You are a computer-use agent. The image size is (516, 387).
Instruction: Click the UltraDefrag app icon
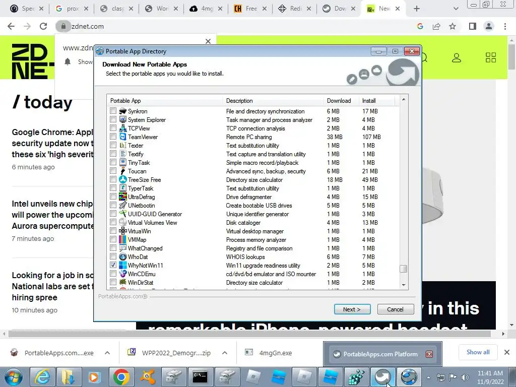[123, 197]
